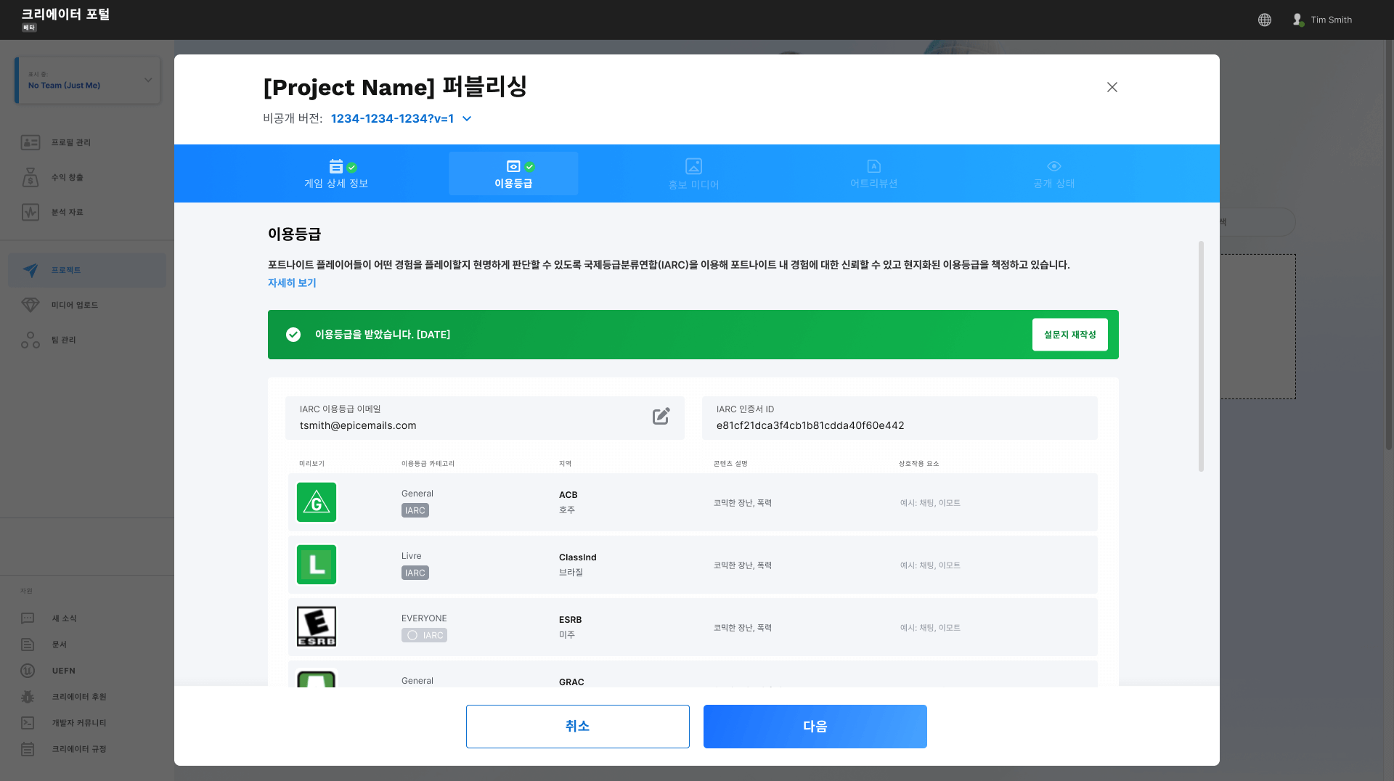
Task: Open 문서 document icon
Action: tap(28, 645)
